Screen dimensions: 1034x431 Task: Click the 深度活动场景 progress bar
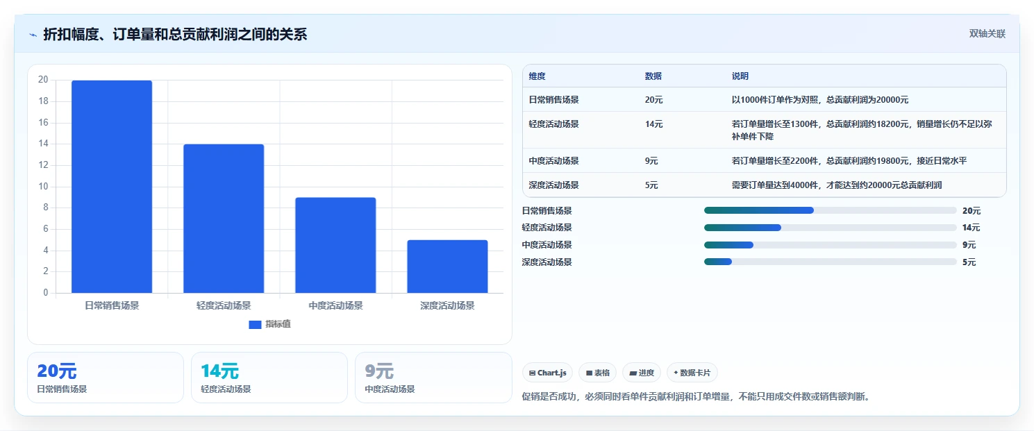pos(831,262)
